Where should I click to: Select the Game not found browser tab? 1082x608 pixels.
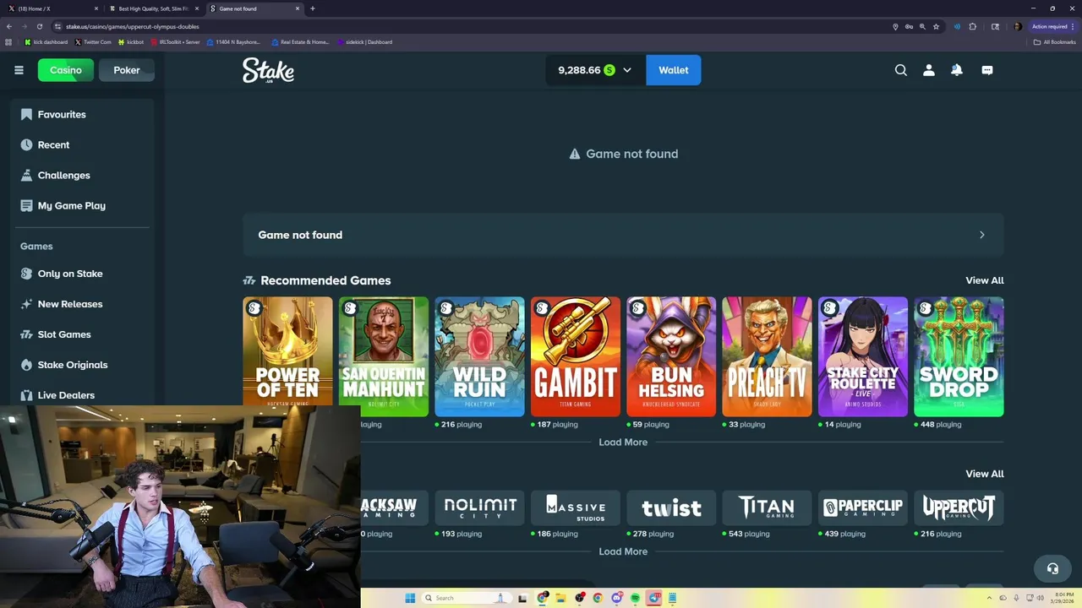pyautogui.click(x=254, y=8)
